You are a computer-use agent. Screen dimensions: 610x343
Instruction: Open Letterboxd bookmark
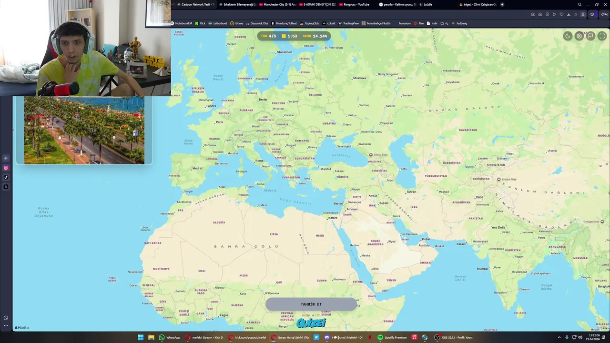click(218, 23)
